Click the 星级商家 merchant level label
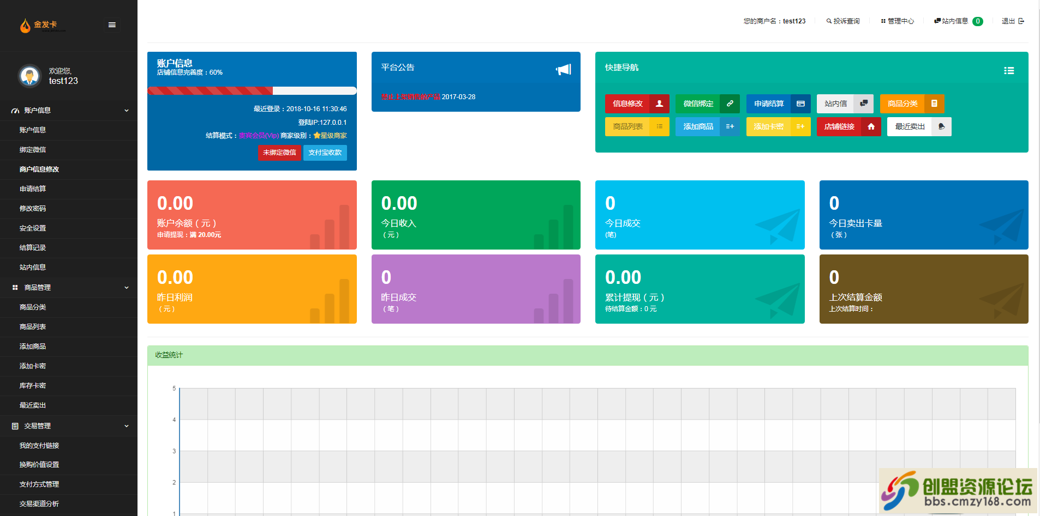1040x516 pixels. tap(330, 136)
